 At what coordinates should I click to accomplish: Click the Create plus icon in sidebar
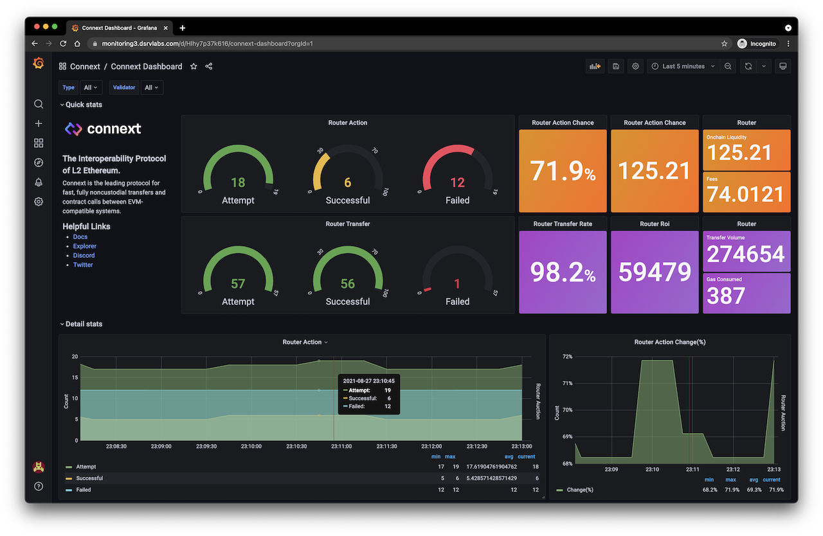pyautogui.click(x=39, y=123)
